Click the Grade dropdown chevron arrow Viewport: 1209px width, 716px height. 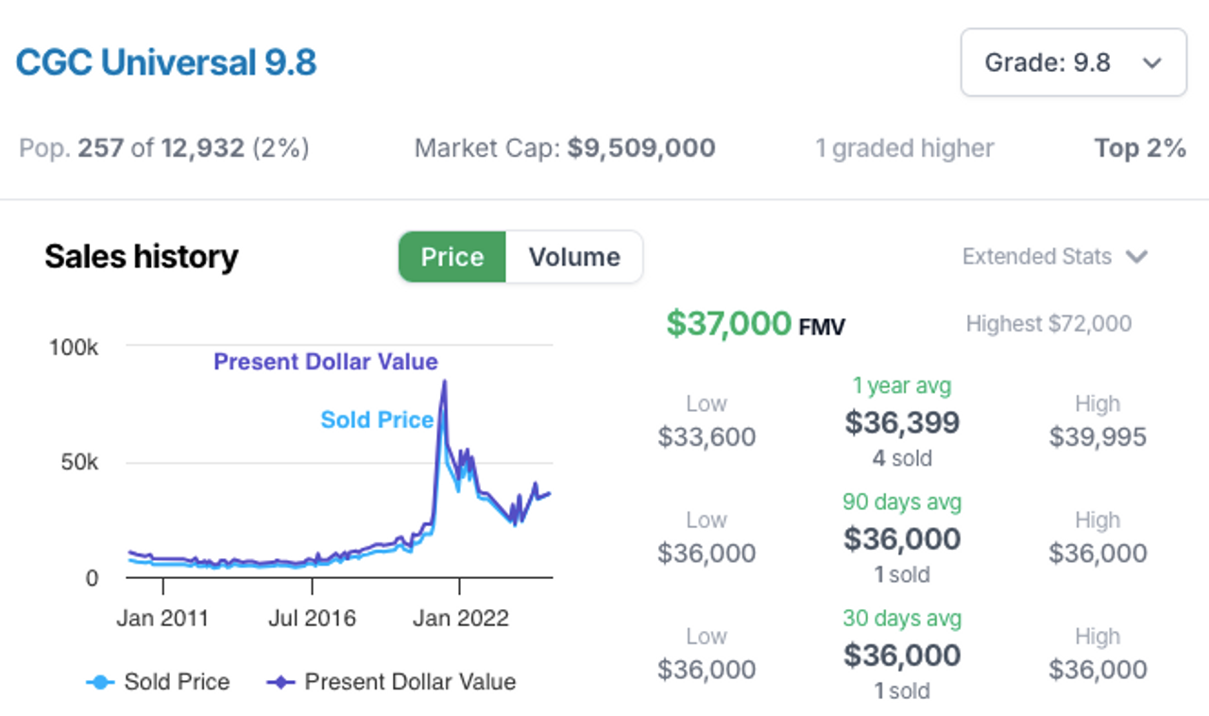tap(1151, 63)
